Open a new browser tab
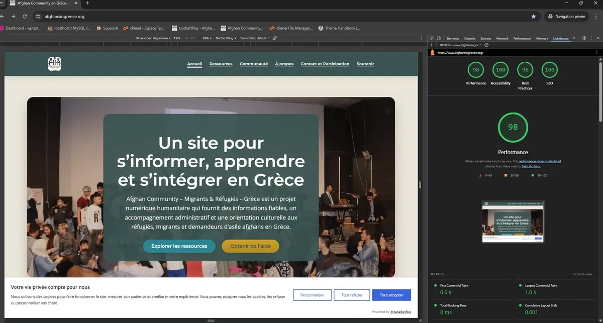Image resolution: width=603 pixels, height=323 pixels. coord(87,3)
